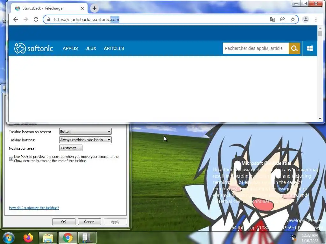The width and height of the screenshot is (326, 244).
Task: Close the StartIsBack tab
Action: coord(82,8)
